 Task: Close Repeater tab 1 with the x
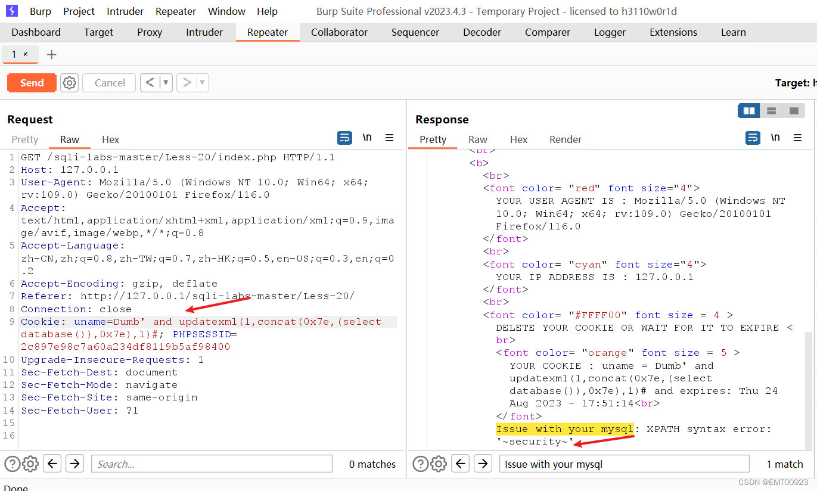26,54
